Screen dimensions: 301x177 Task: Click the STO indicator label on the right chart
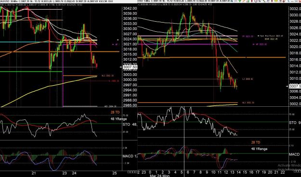pos(295,123)
